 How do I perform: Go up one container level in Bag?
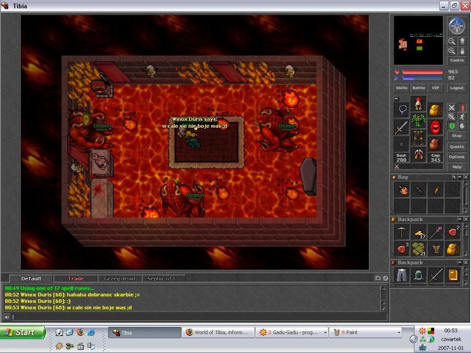[454, 177]
